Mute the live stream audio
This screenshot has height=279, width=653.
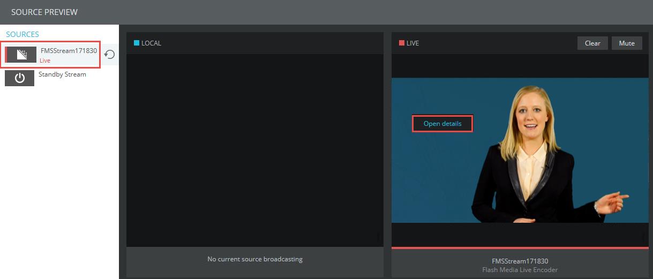(626, 43)
